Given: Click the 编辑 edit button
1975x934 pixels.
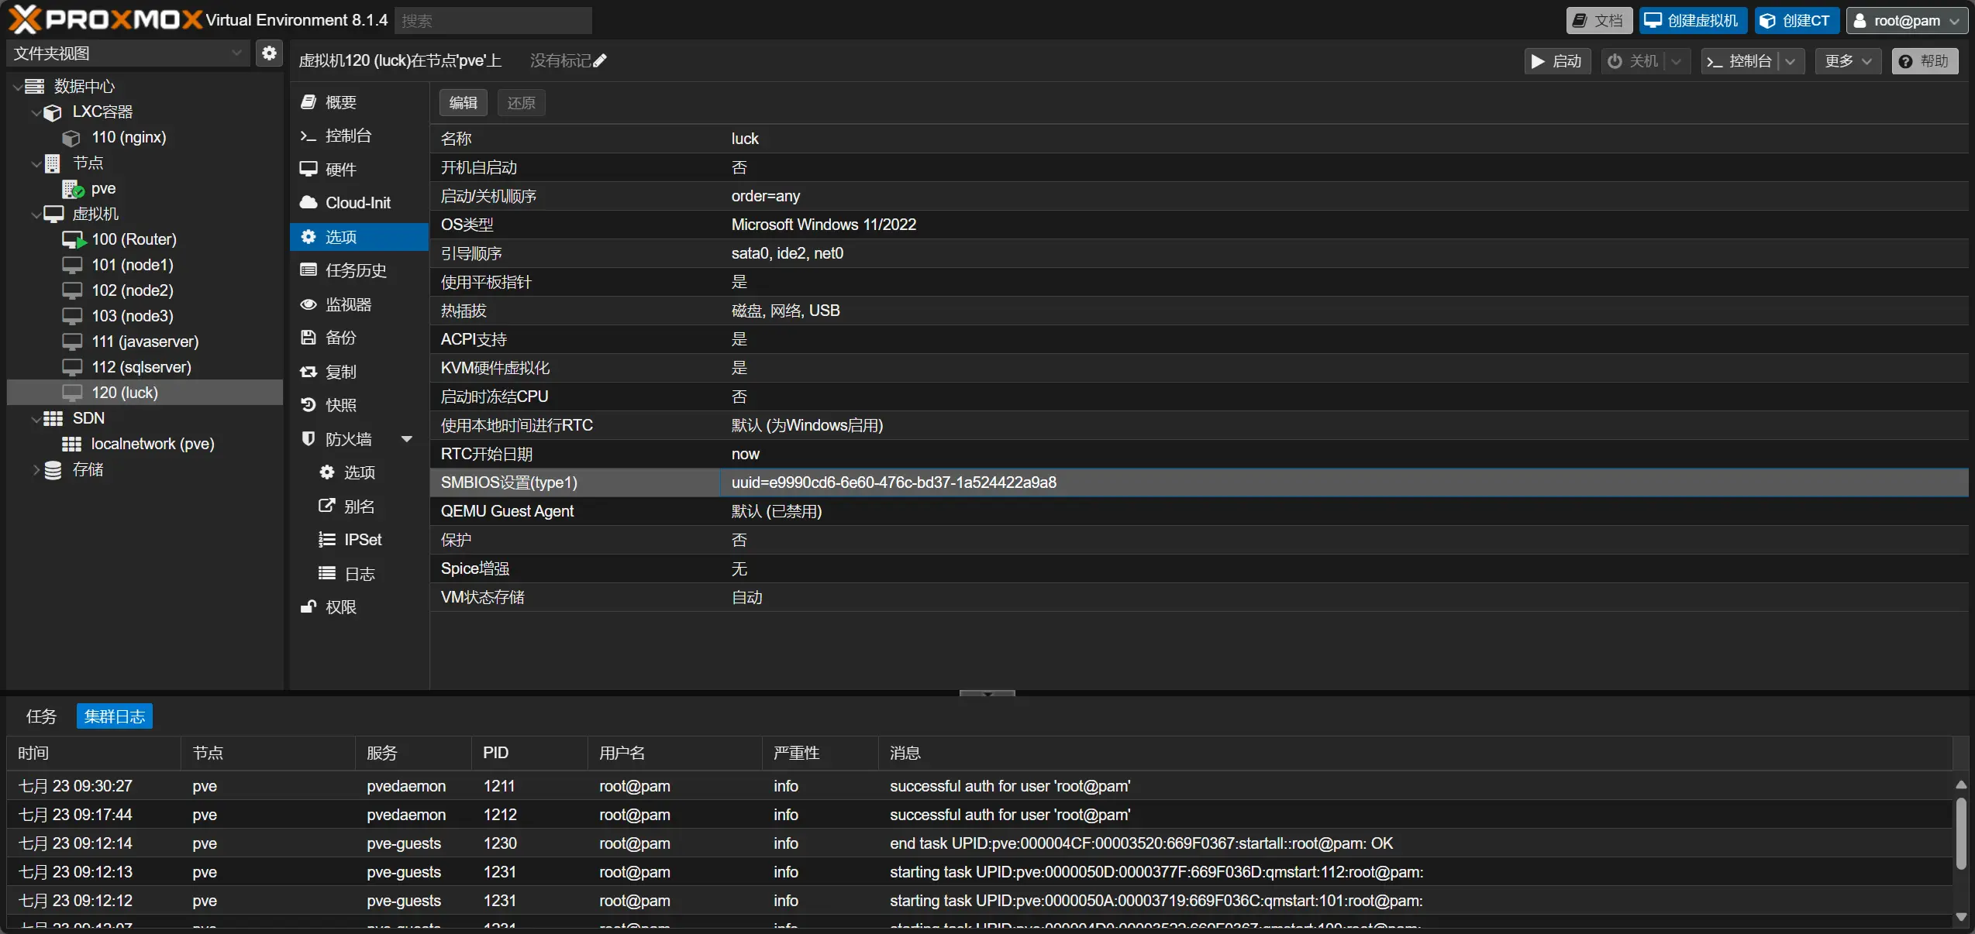Looking at the screenshot, I should coord(463,103).
